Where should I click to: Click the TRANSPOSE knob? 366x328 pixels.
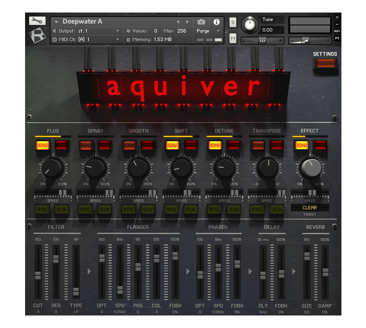[x=267, y=168]
